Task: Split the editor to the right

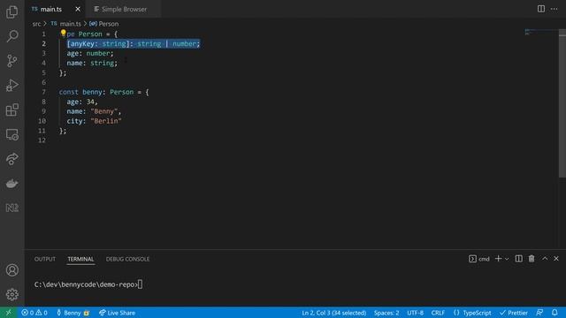Action: pos(540,9)
